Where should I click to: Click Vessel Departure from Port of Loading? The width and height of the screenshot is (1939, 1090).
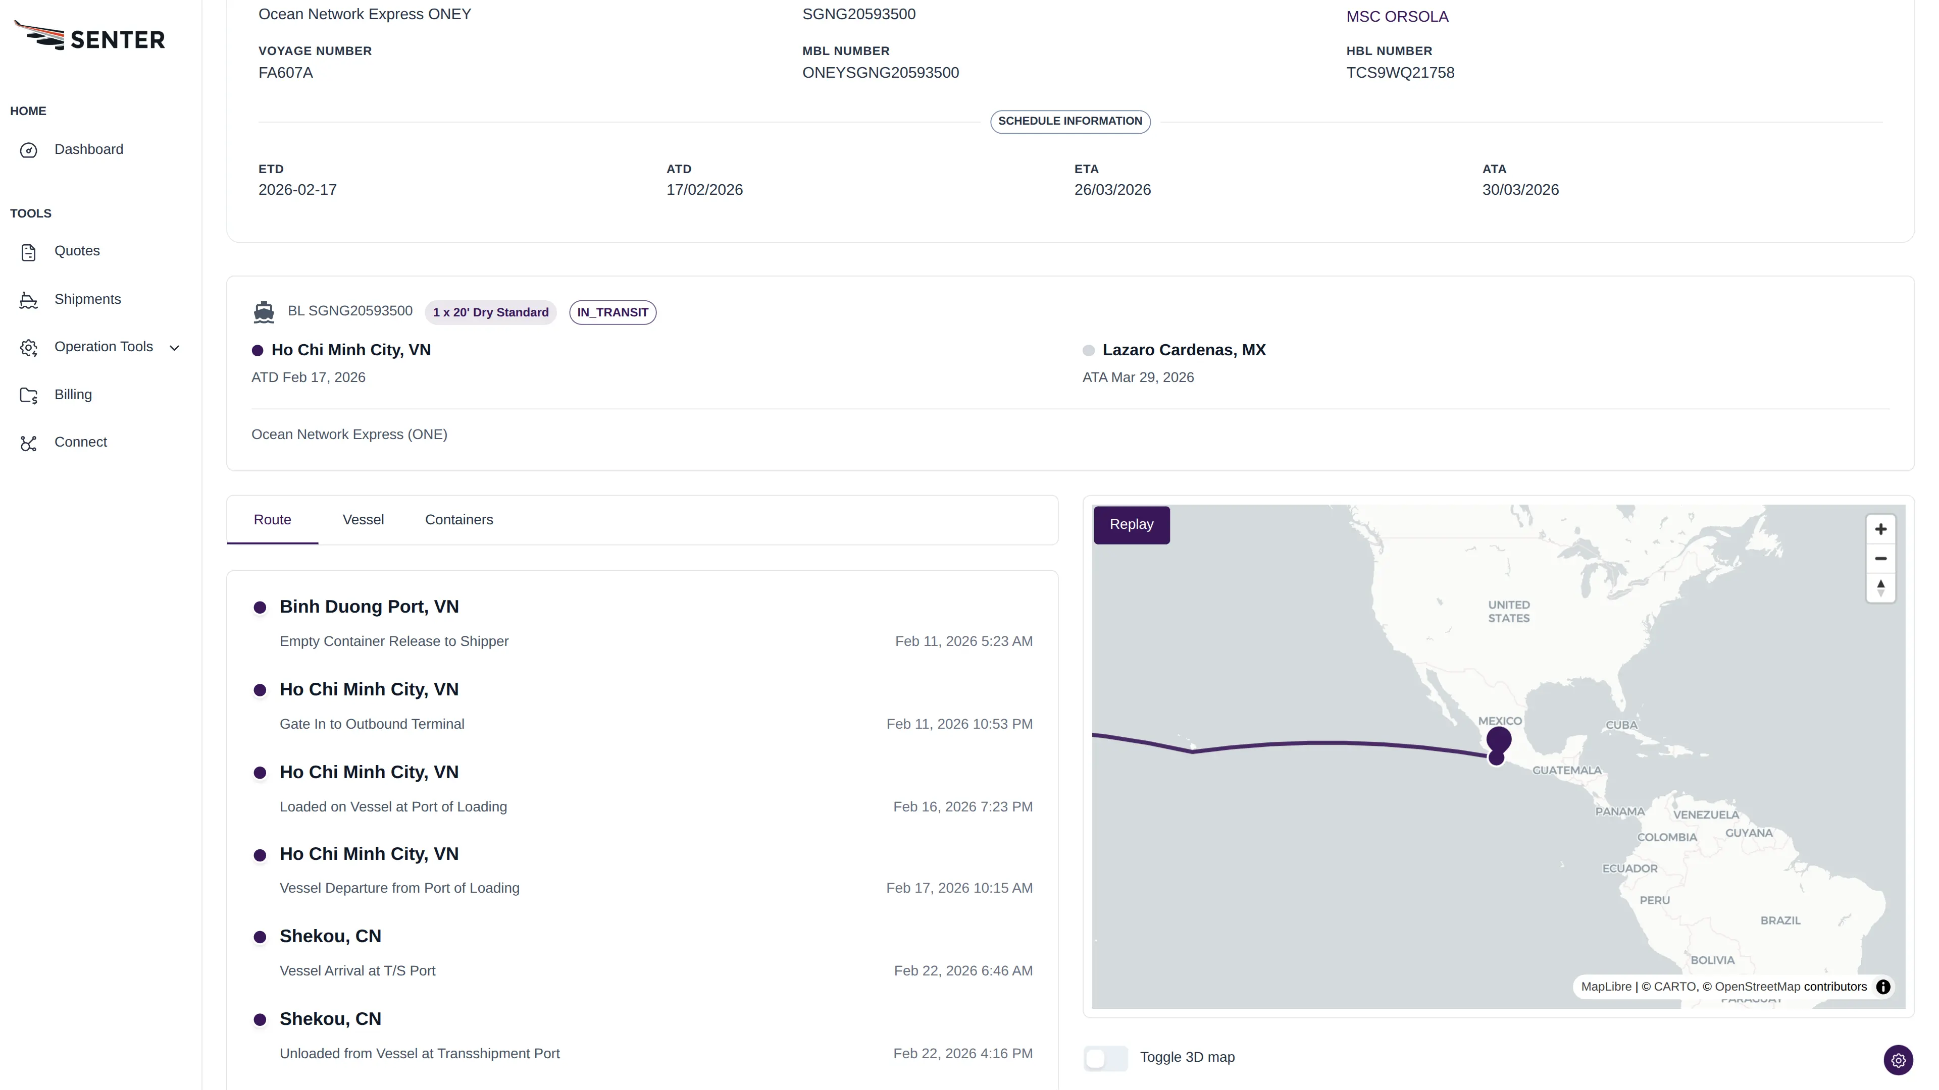point(400,888)
